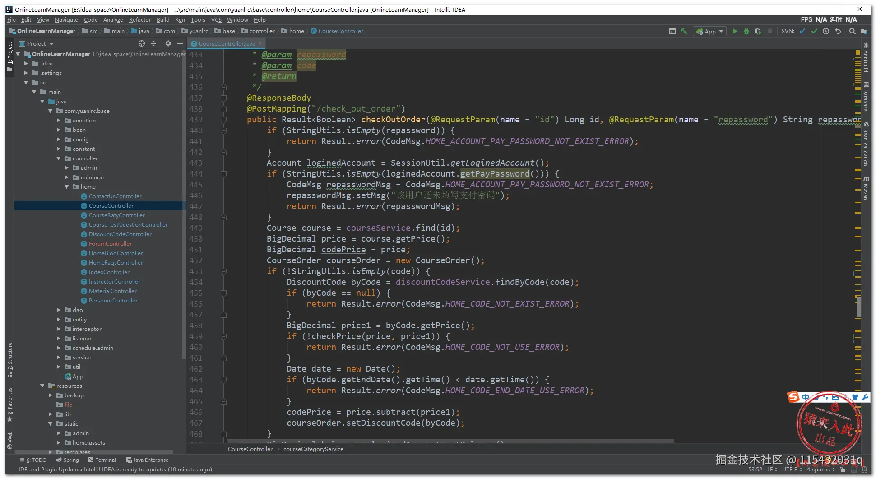Close the CourseController.java tab
Viewport: 876px width, 479px height.
click(x=260, y=44)
